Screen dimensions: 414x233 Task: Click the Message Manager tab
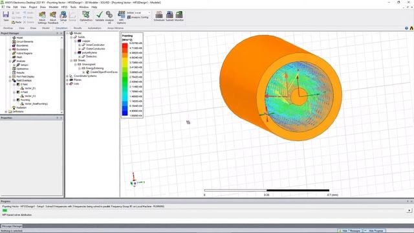click(12, 226)
